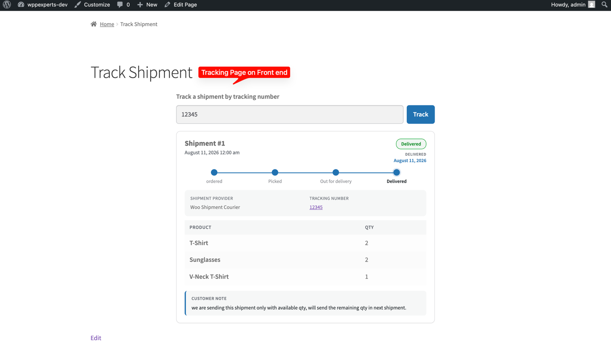Image resolution: width=611 pixels, height=344 pixels.
Task: Click the 'Picked' step label
Action: (x=275, y=181)
